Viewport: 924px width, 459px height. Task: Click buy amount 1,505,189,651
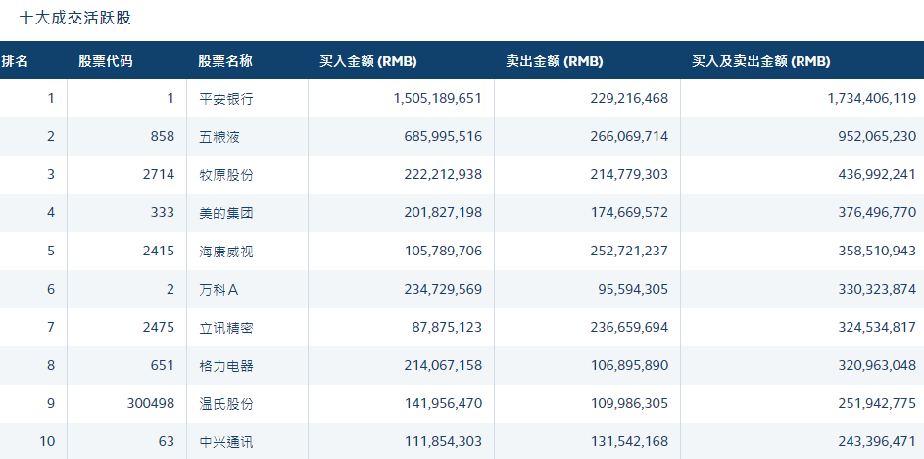point(437,99)
